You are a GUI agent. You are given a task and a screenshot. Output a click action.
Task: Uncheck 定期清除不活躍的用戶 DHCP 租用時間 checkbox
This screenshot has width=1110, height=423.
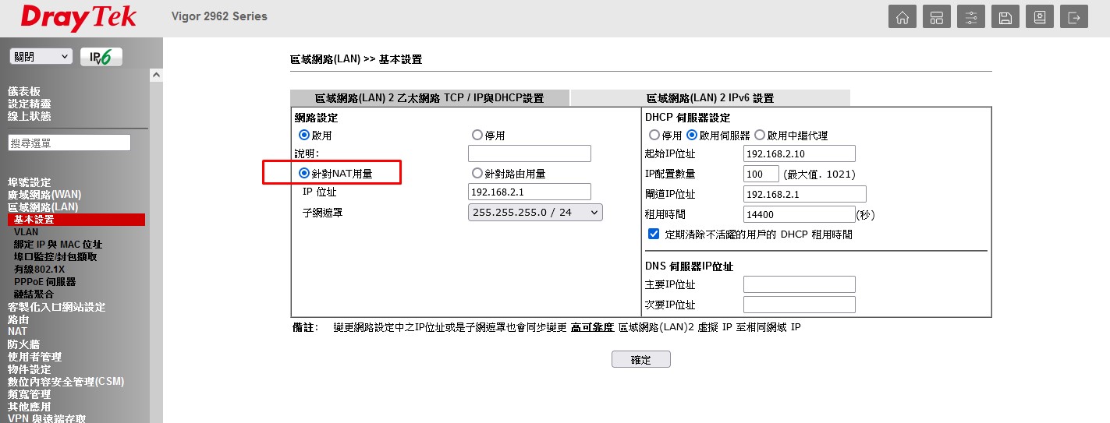point(654,234)
